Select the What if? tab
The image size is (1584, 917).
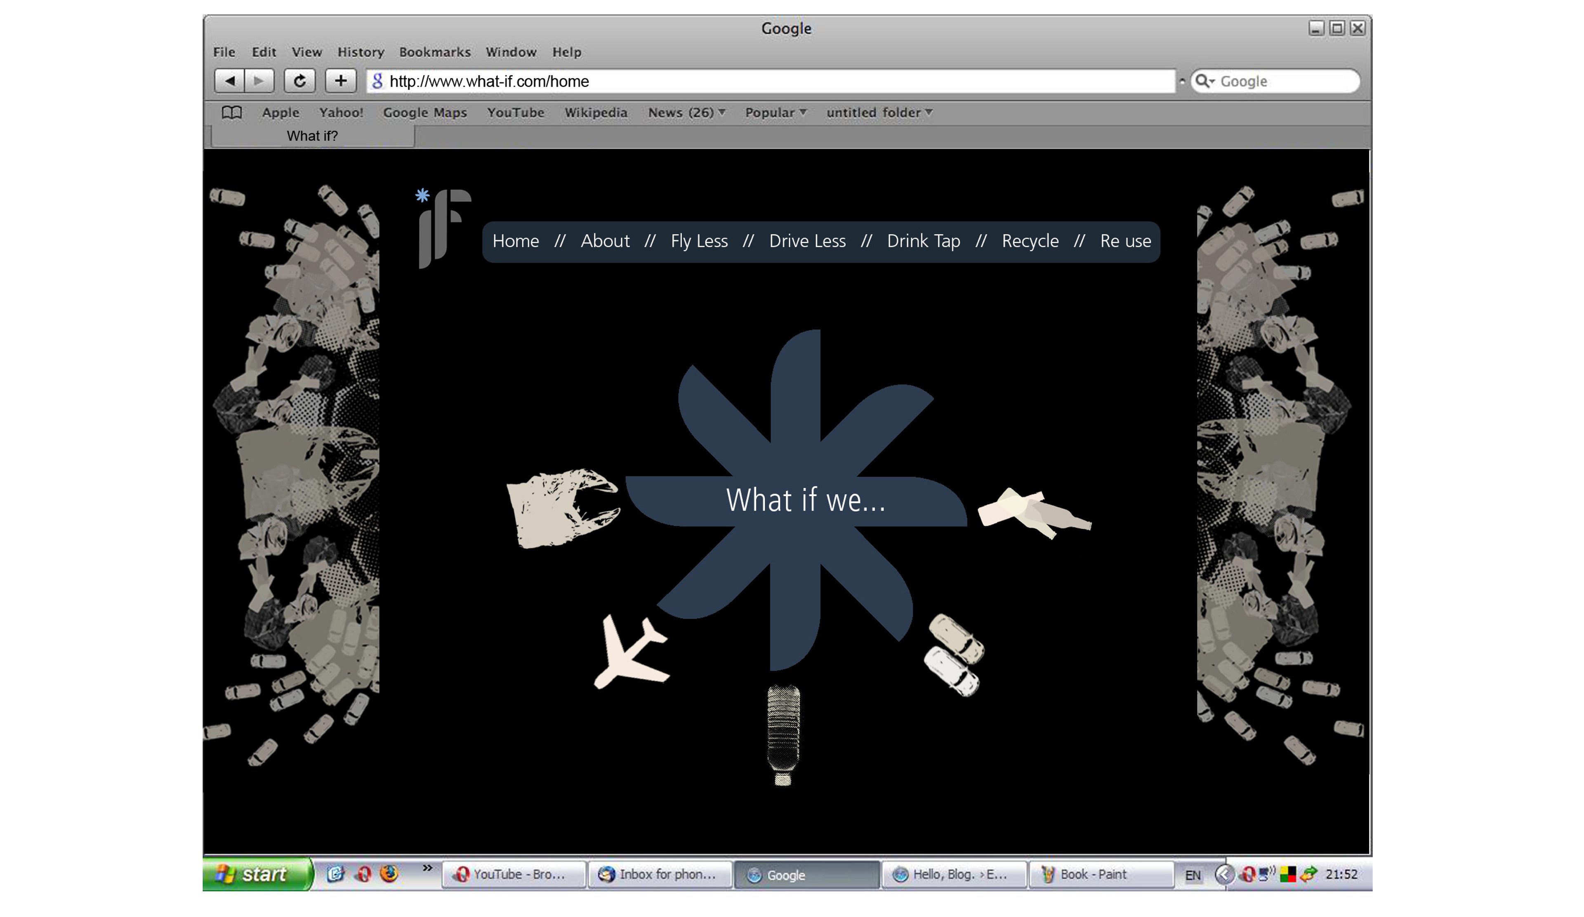click(312, 136)
